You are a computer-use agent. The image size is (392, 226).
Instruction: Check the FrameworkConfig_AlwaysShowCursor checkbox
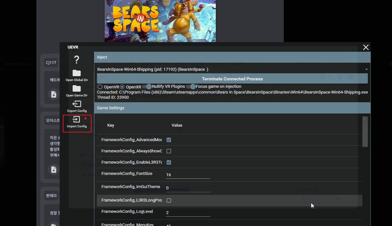[x=169, y=151]
